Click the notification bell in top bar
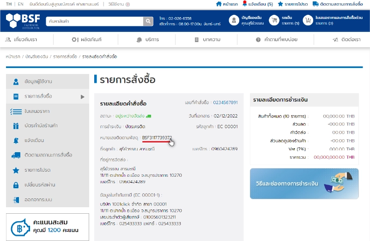The width and height of the screenshot is (370, 241). click(245, 4)
